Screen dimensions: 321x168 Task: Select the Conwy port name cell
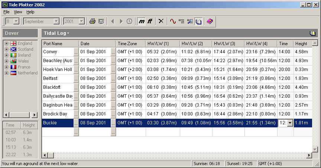pyautogui.click(x=58, y=52)
